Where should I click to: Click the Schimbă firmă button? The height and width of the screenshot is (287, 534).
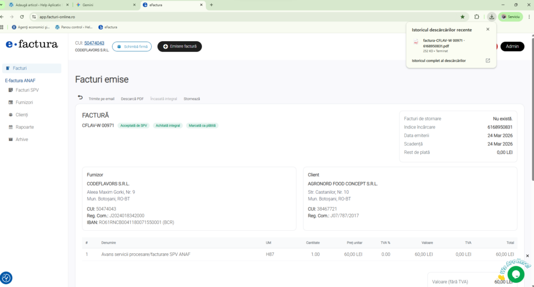(131, 46)
